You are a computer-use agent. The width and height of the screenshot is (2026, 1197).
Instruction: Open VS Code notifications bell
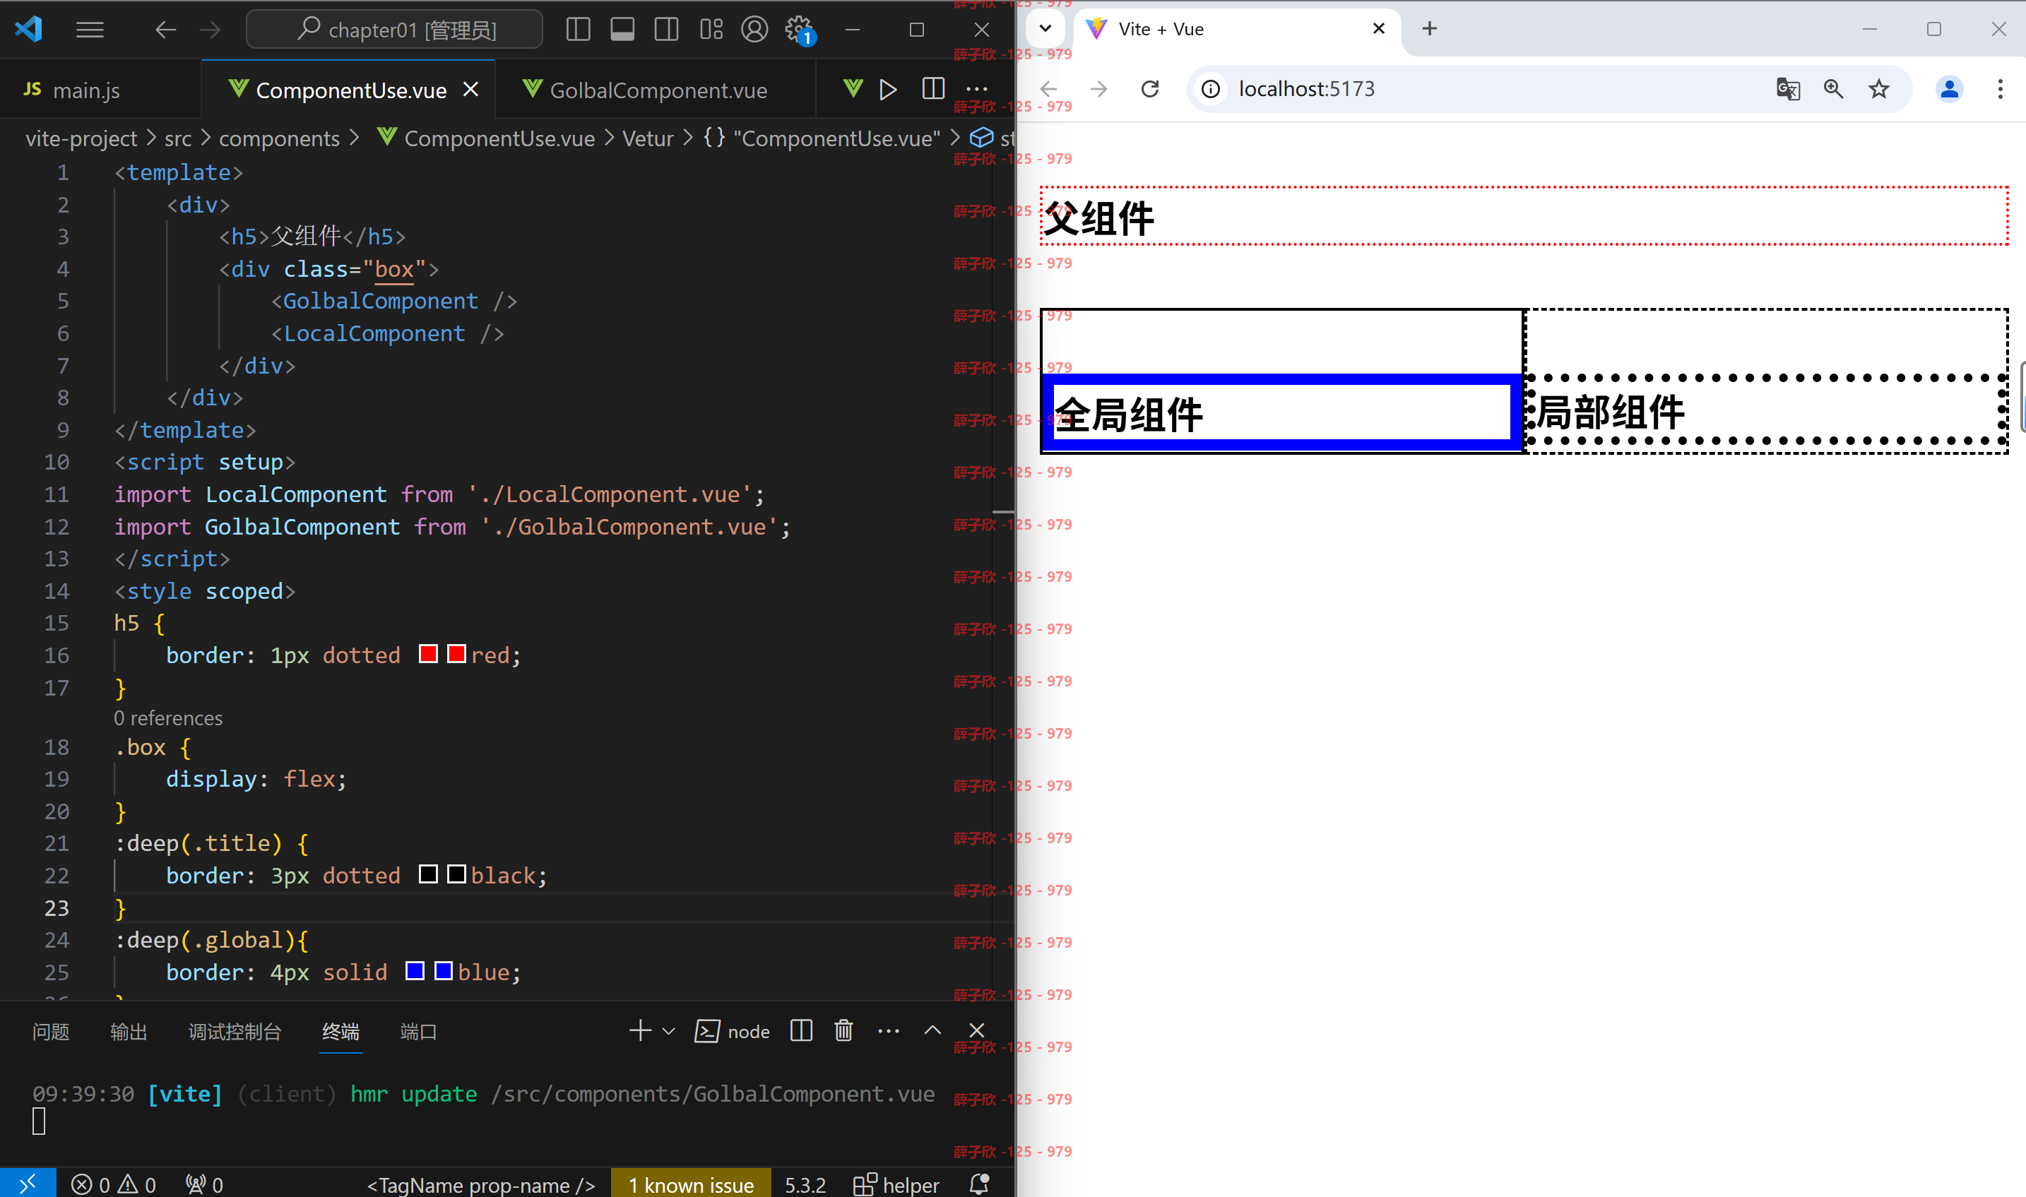point(978,1184)
